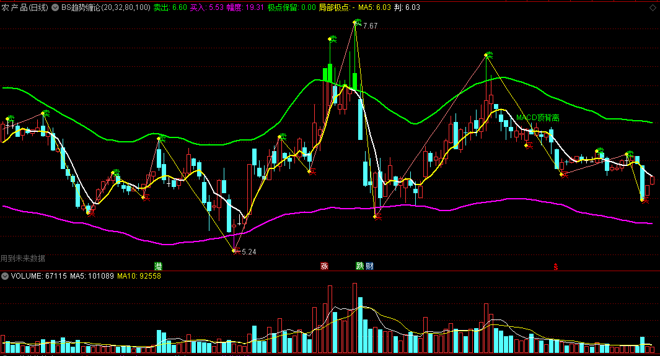Click the blue 财 event marker
660x356 pixels.
(369, 266)
